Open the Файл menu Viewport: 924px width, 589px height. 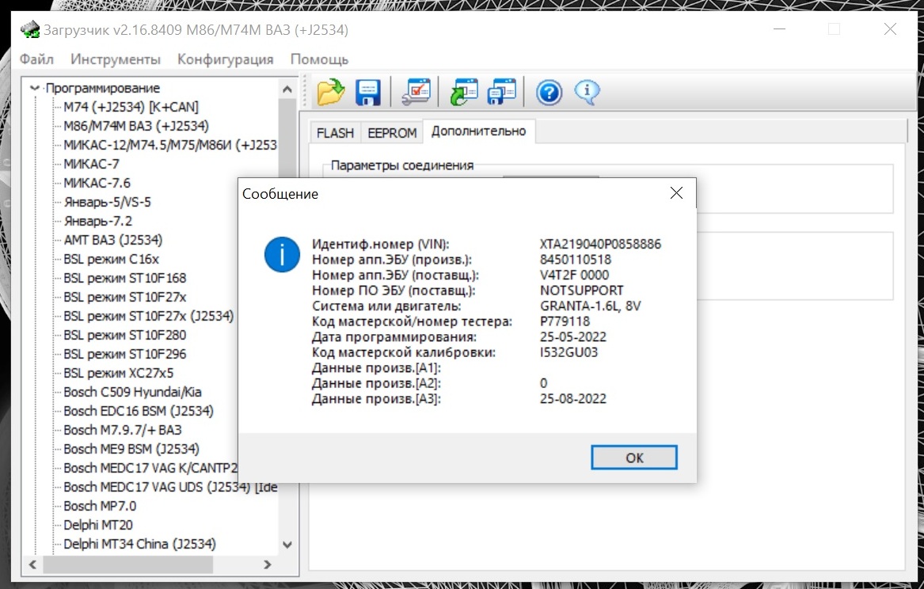coord(36,59)
